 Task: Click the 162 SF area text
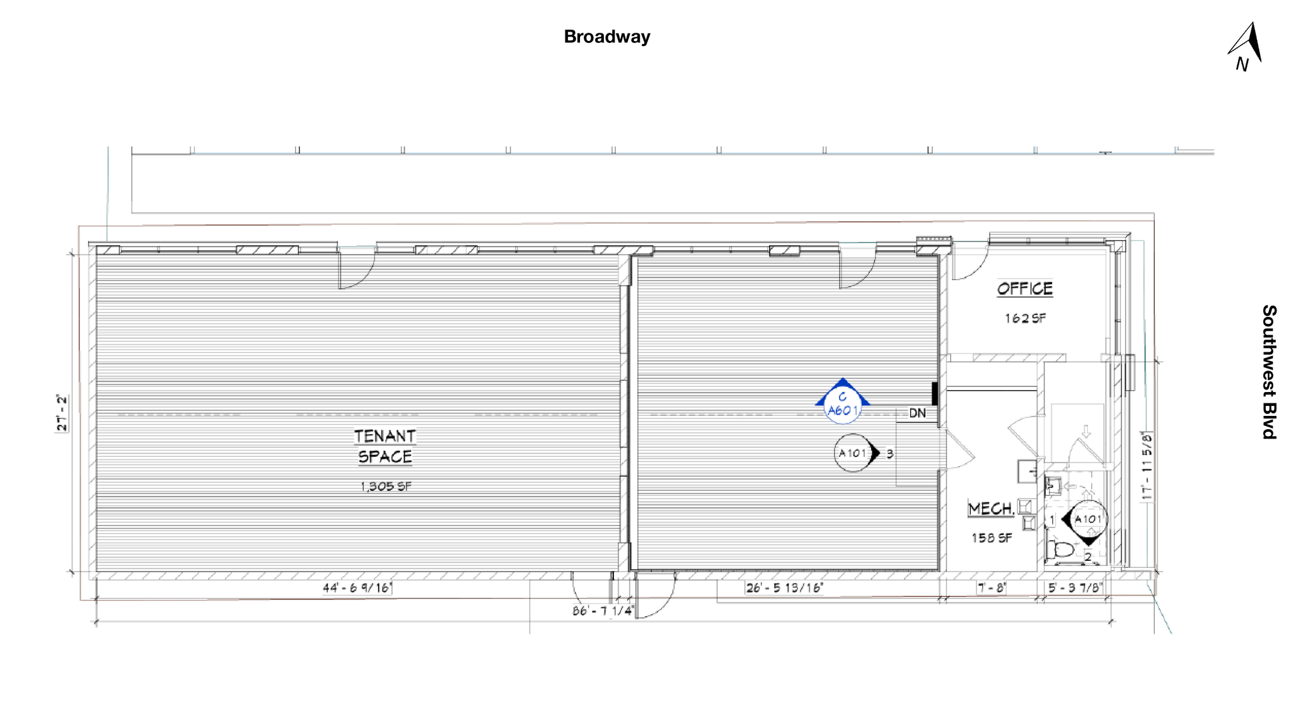point(1025,318)
